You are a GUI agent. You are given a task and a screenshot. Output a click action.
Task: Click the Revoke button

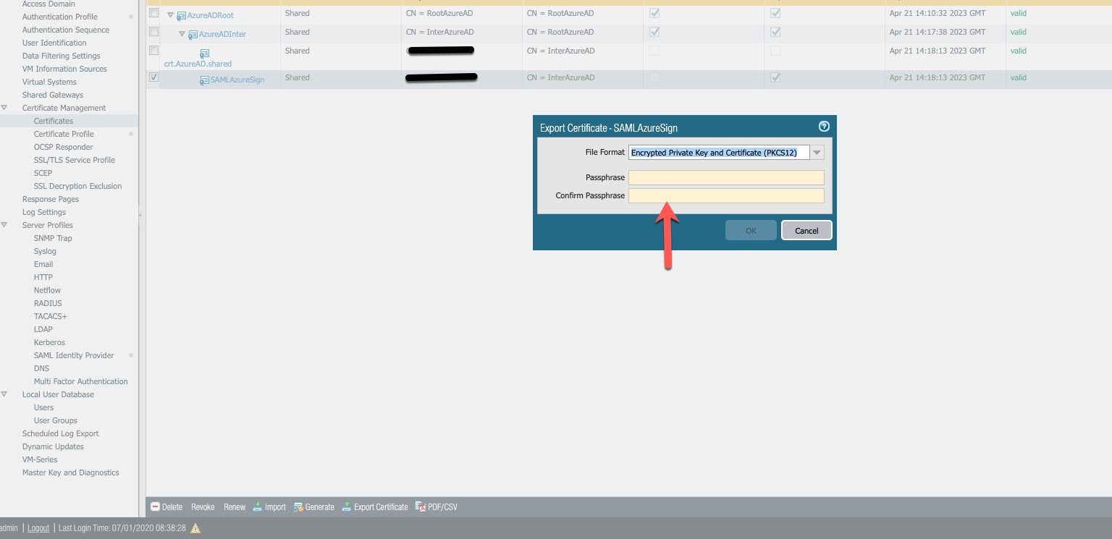(x=203, y=507)
